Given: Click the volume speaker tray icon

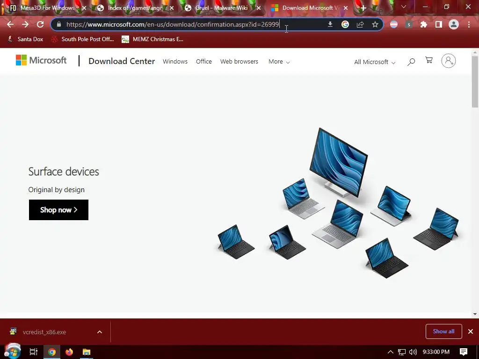Looking at the screenshot, I should (x=413, y=352).
